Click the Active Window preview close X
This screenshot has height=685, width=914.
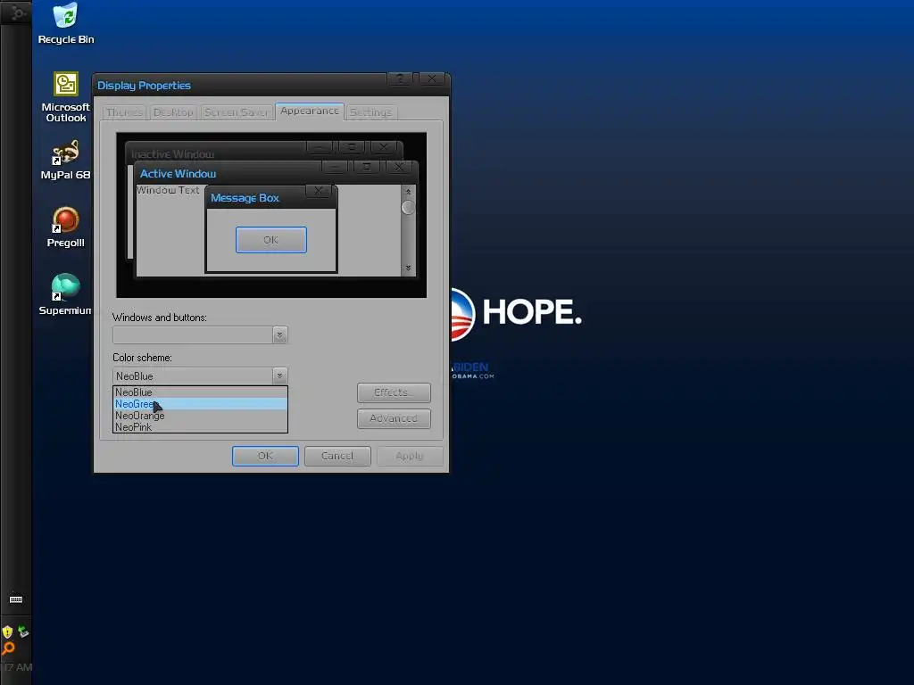click(399, 167)
